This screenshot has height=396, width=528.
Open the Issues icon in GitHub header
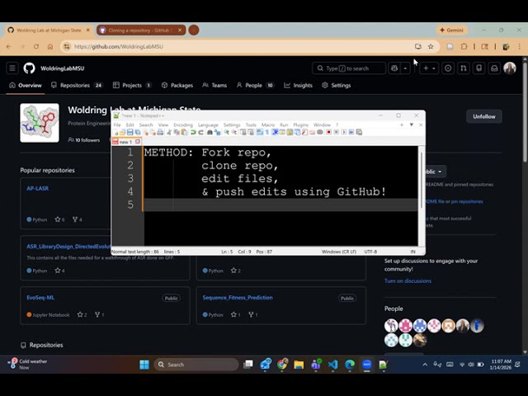pos(448,68)
